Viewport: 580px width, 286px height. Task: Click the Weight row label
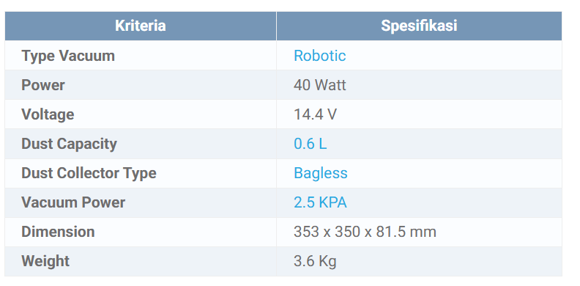[45, 261]
